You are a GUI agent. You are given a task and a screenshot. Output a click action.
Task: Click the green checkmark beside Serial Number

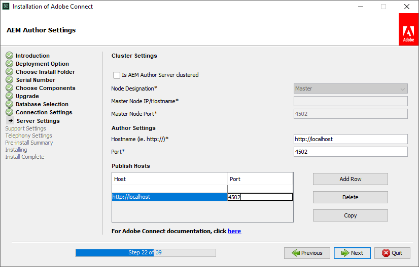(9, 80)
